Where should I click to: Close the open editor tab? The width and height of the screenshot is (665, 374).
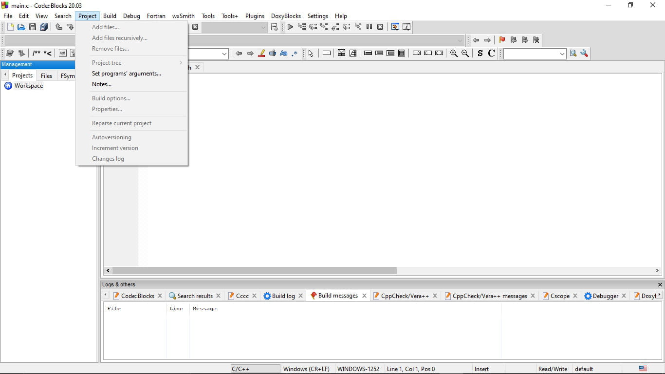197,67
